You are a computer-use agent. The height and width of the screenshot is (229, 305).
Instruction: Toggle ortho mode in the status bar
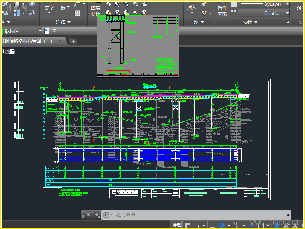212,225
